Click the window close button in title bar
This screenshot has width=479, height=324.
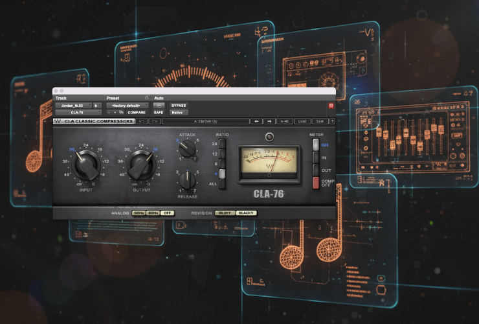(56, 91)
